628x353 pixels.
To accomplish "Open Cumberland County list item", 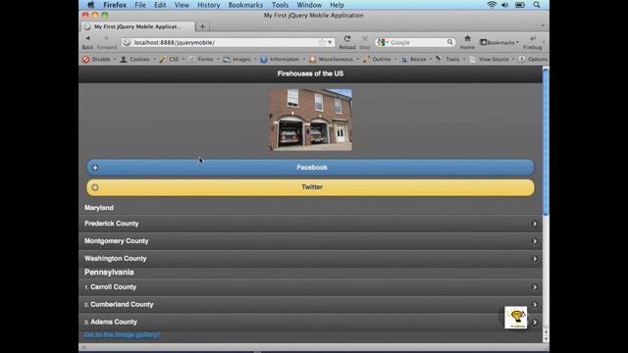I will pos(310,305).
